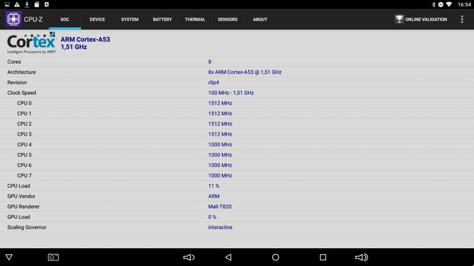The height and width of the screenshot is (266, 474).
Task: Tap the GPU load value 0 %
Action: point(212,217)
